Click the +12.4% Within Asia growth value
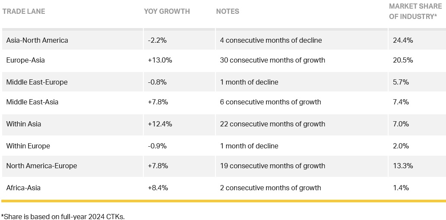Screen dimensions: 446x220 click(160, 124)
